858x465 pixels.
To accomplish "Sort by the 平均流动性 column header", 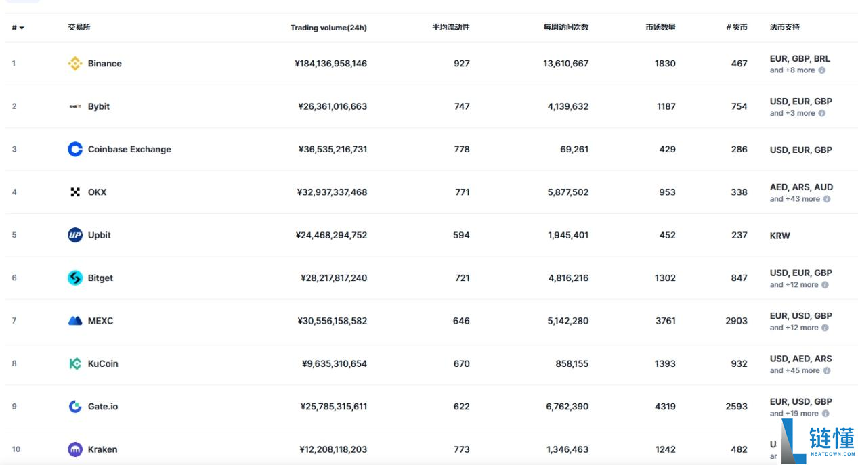I will point(451,28).
